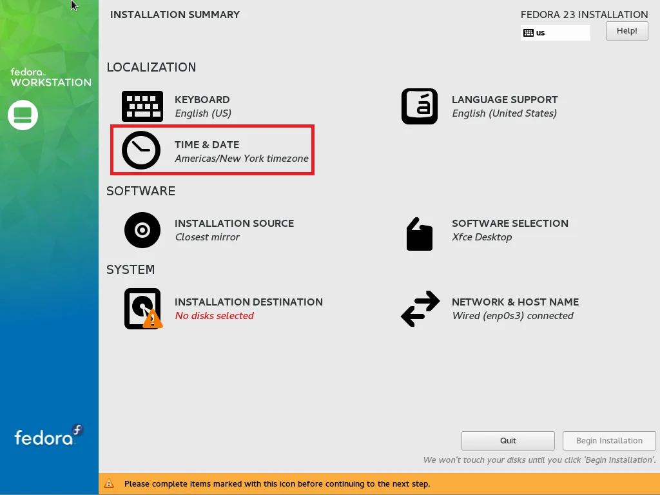
Task: Click the warning icon in bottom bar
Action: coord(109,483)
